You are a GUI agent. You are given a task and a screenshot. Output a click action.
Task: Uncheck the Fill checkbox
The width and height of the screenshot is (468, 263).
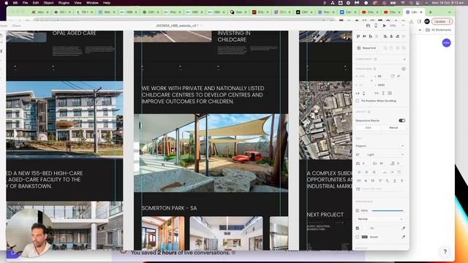pyautogui.click(x=358, y=228)
